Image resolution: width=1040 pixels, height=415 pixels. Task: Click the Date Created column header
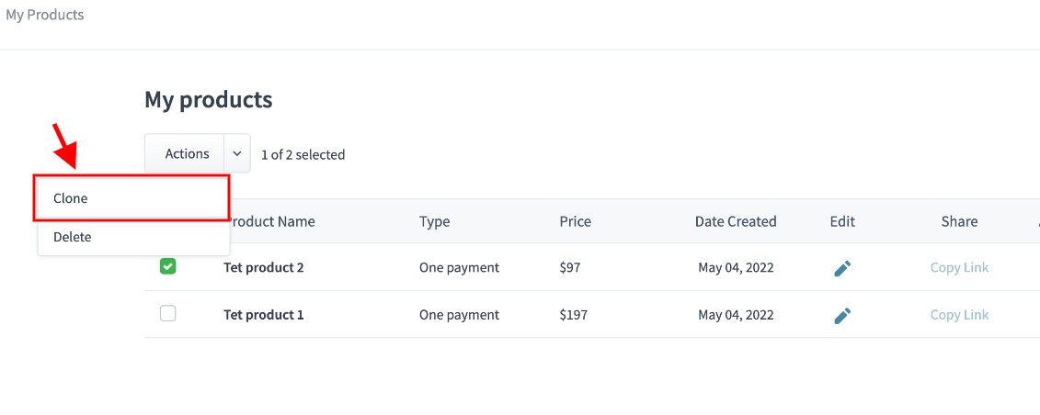click(x=736, y=221)
